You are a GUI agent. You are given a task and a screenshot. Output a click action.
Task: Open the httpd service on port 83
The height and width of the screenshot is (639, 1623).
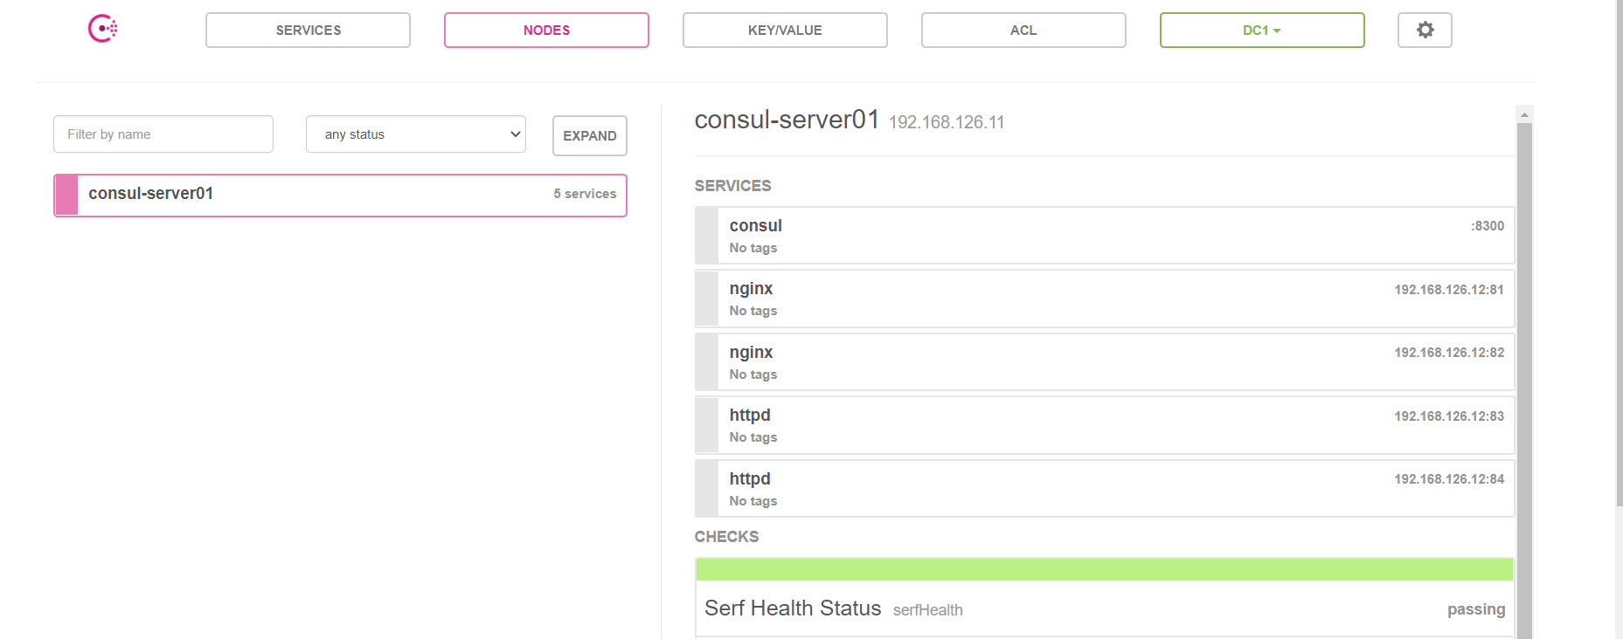pyautogui.click(x=1105, y=425)
